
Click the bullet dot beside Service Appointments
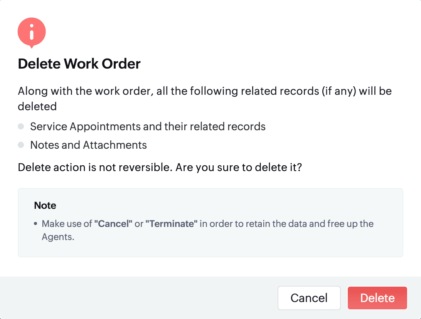21,126
